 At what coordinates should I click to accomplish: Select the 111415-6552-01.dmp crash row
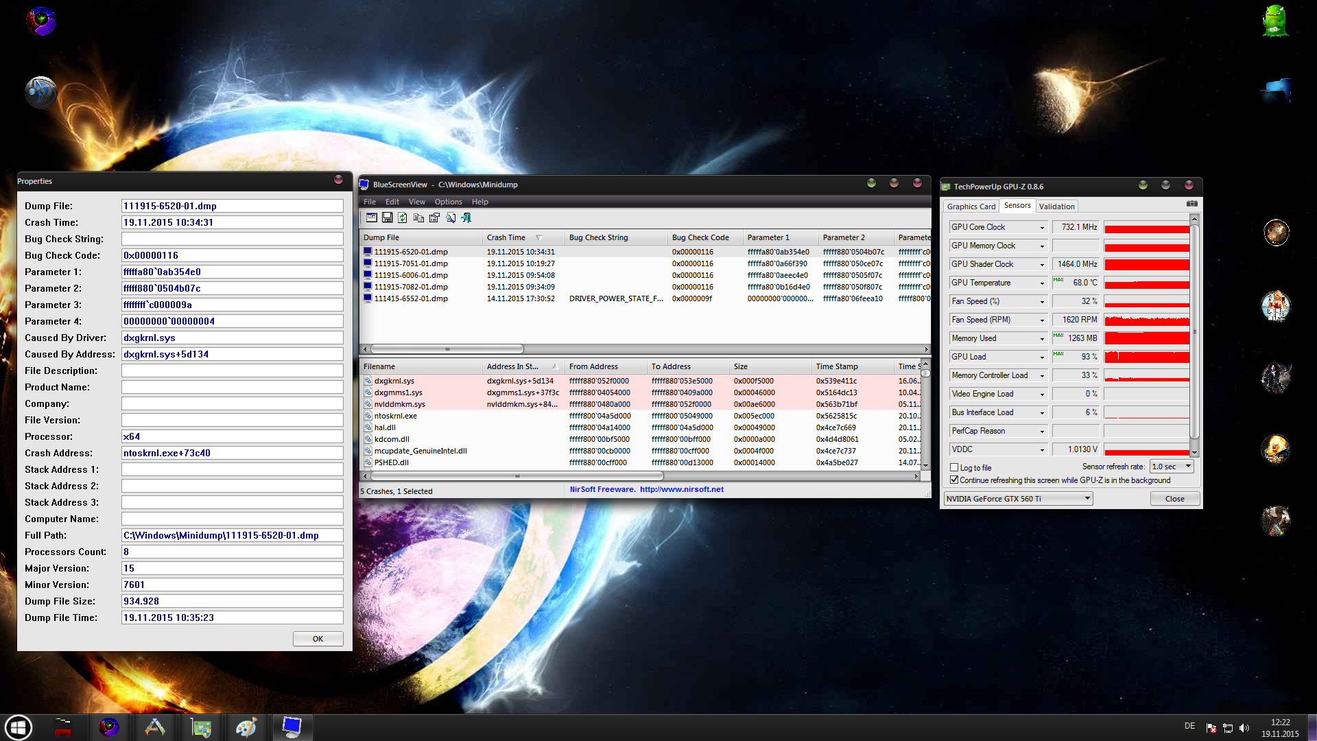(x=411, y=298)
